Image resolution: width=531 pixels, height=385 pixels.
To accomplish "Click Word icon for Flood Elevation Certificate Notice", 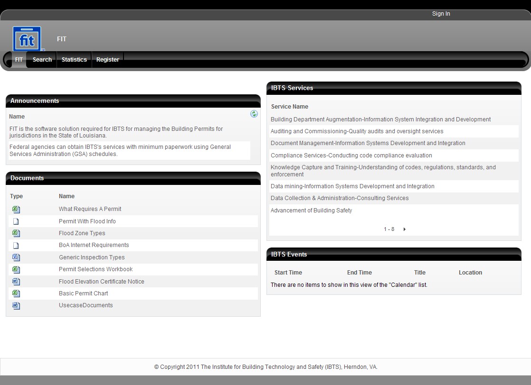I will pyautogui.click(x=16, y=282).
